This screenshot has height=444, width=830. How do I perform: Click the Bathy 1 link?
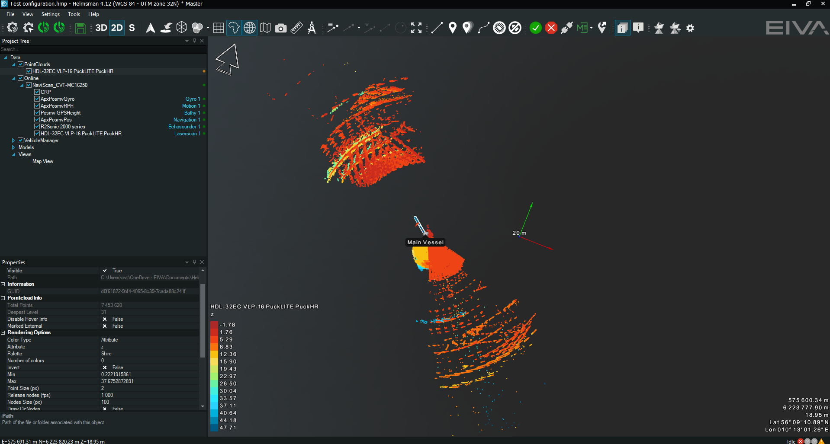(x=192, y=113)
